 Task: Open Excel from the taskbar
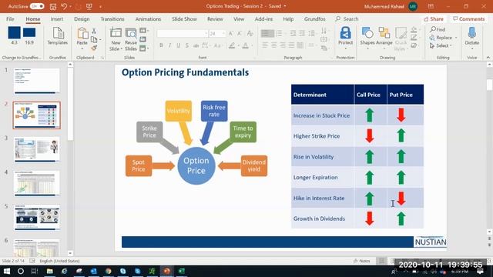(182, 271)
